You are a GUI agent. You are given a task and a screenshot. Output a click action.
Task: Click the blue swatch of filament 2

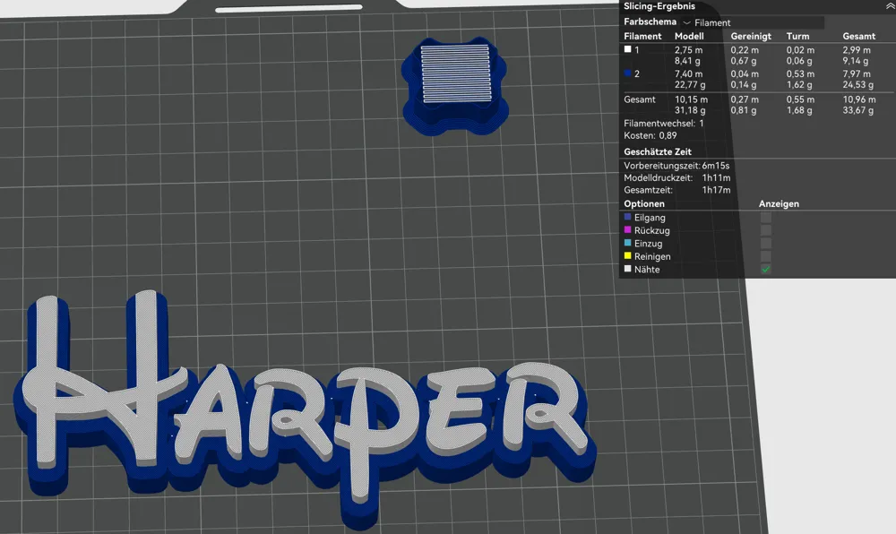(x=627, y=73)
